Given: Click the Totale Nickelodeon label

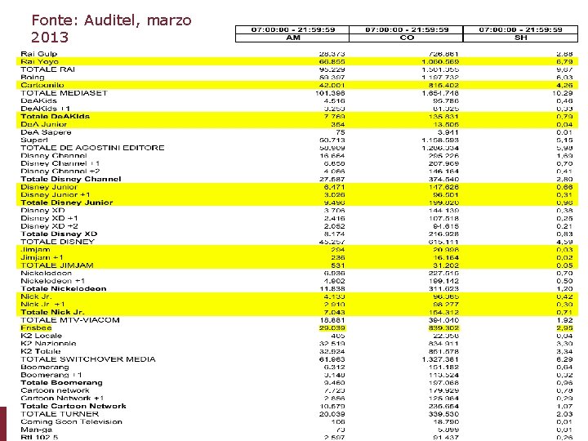Looking at the screenshot, I should click(64, 288).
